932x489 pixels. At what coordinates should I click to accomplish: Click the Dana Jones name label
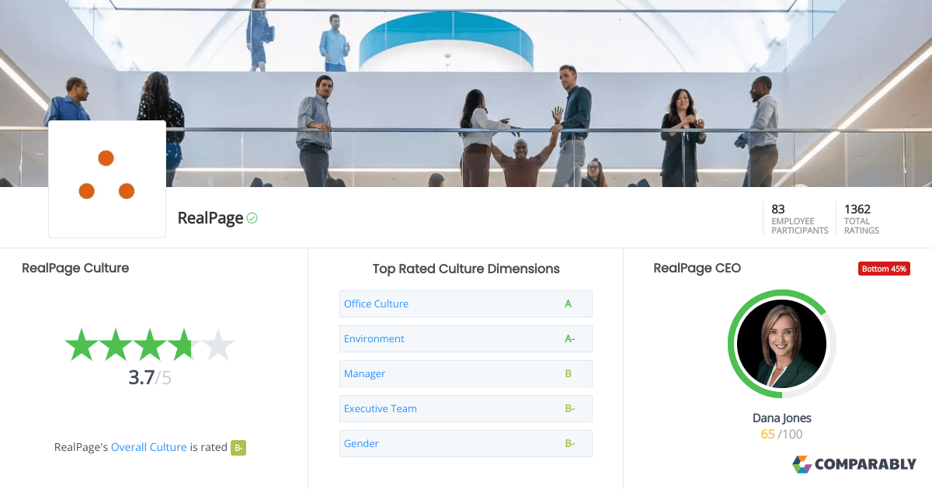782,418
